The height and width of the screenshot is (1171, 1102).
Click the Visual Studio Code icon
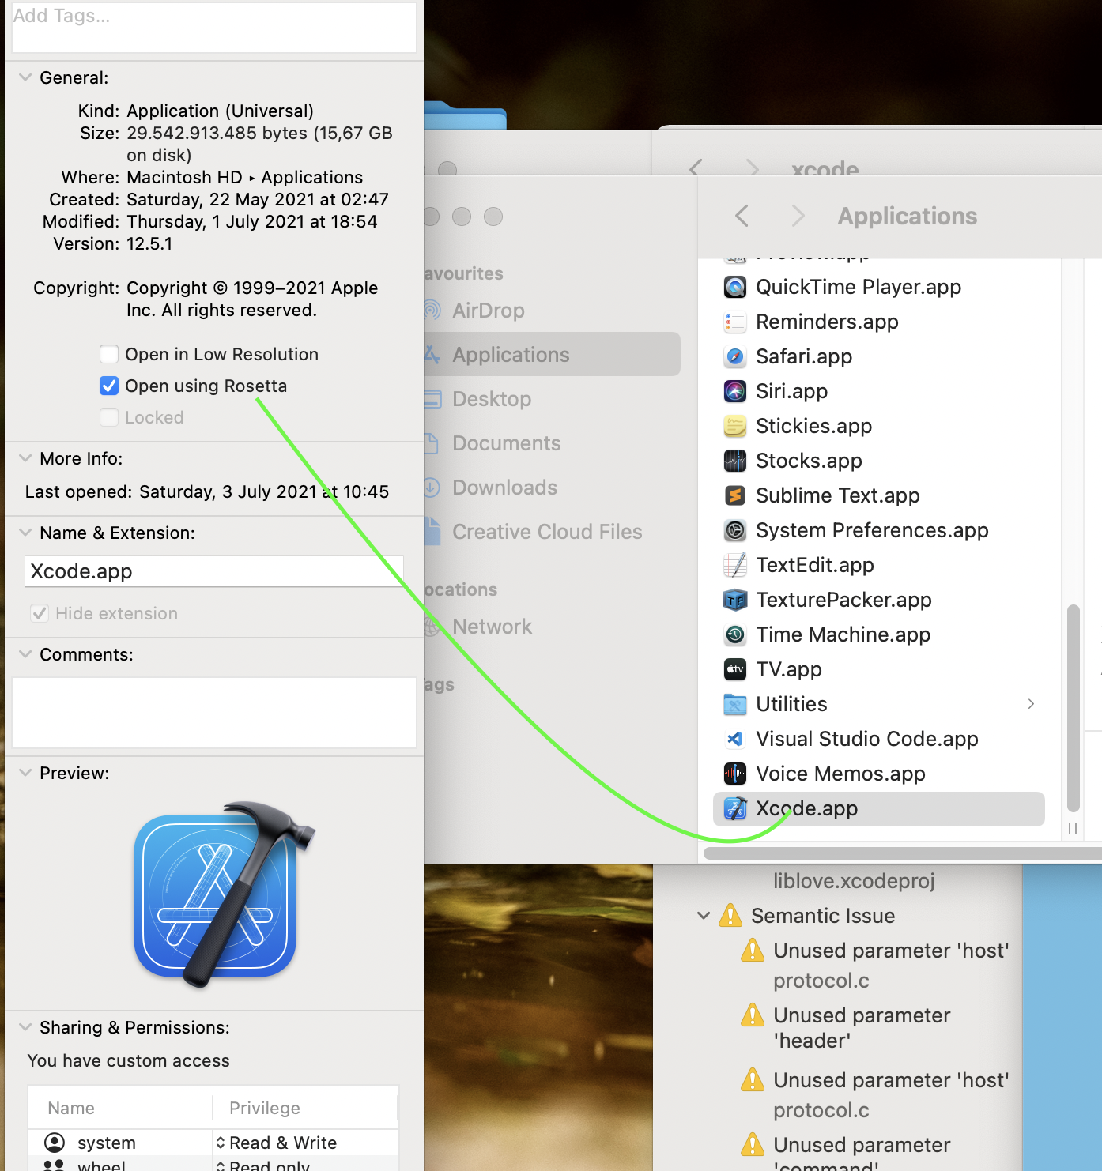tap(735, 739)
